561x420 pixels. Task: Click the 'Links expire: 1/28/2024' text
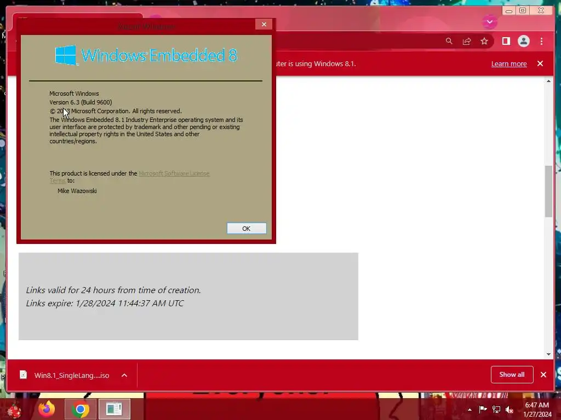coord(105,303)
